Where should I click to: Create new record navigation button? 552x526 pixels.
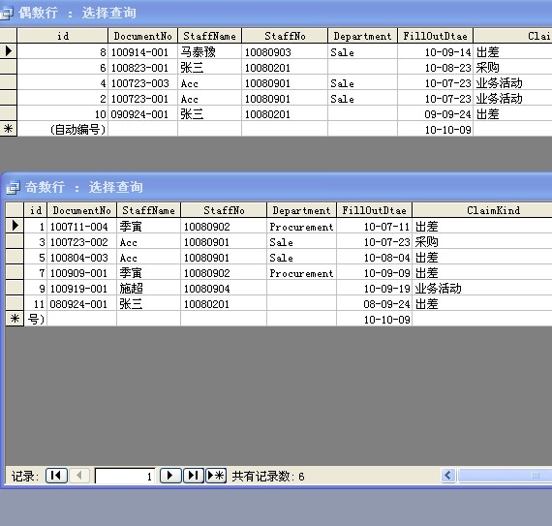click(x=216, y=476)
